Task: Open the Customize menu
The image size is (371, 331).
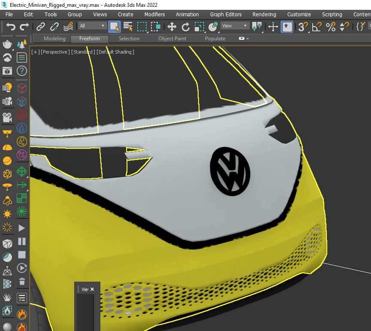Action: pyautogui.click(x=299, y=15)
